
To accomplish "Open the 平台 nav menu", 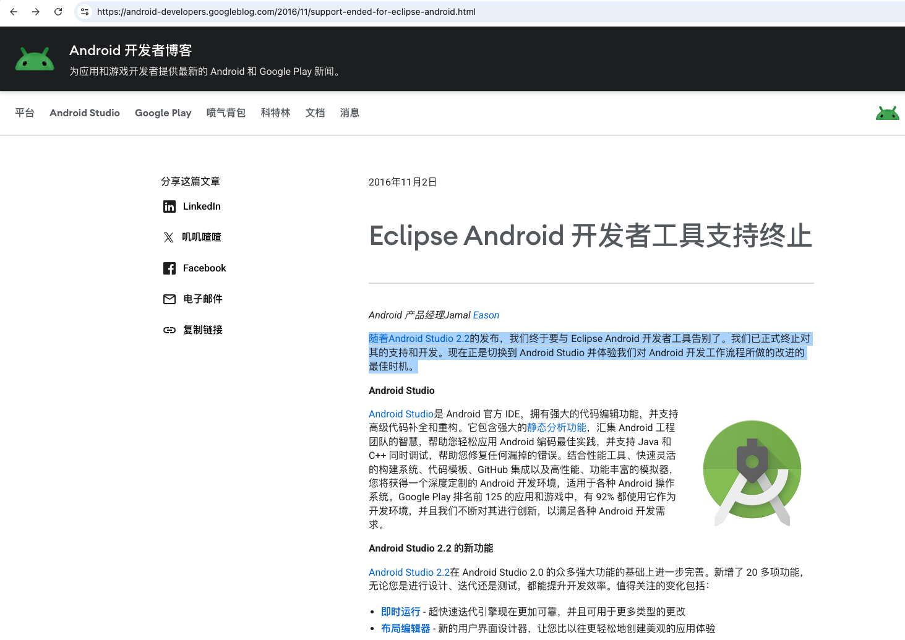I will [x=25, y=113].
